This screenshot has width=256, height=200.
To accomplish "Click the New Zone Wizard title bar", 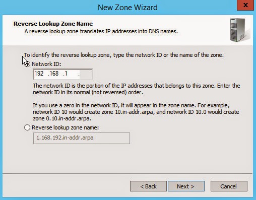I will click(x=127, y=8).
